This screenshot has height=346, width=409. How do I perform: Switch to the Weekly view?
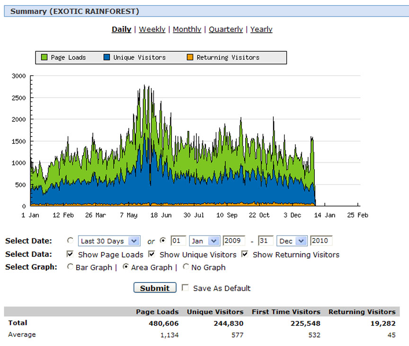152,29
